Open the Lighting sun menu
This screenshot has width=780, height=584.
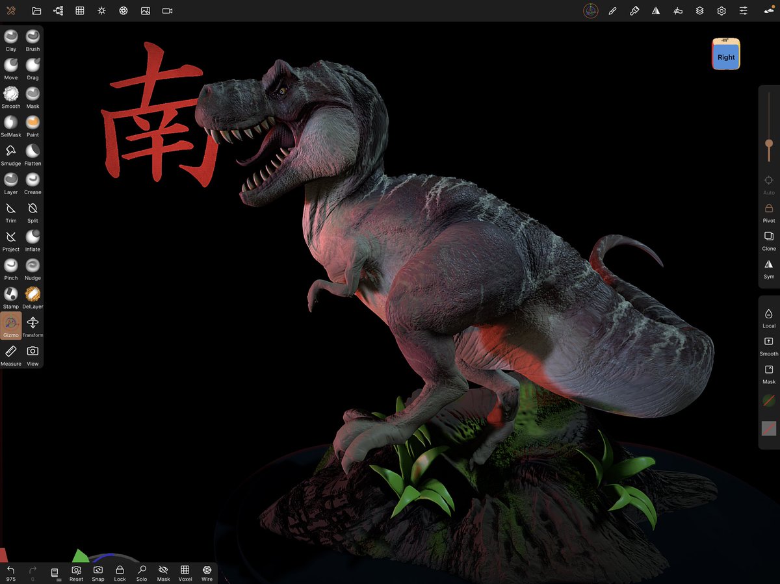click(x=101, y=11)
